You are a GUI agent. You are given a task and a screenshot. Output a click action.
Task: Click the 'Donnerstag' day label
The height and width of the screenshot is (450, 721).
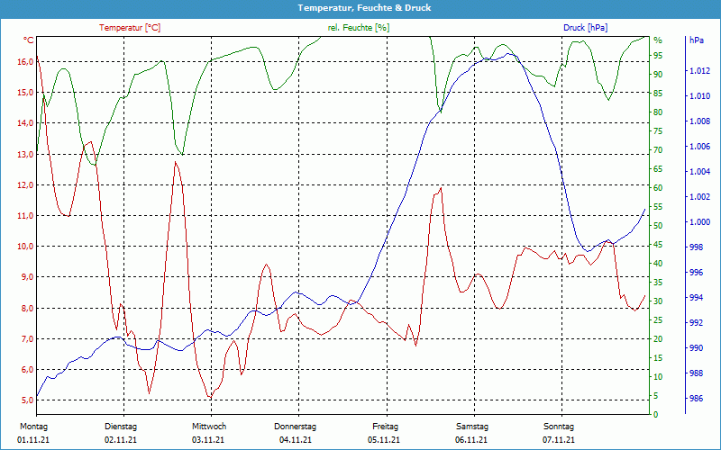point(296,427)
